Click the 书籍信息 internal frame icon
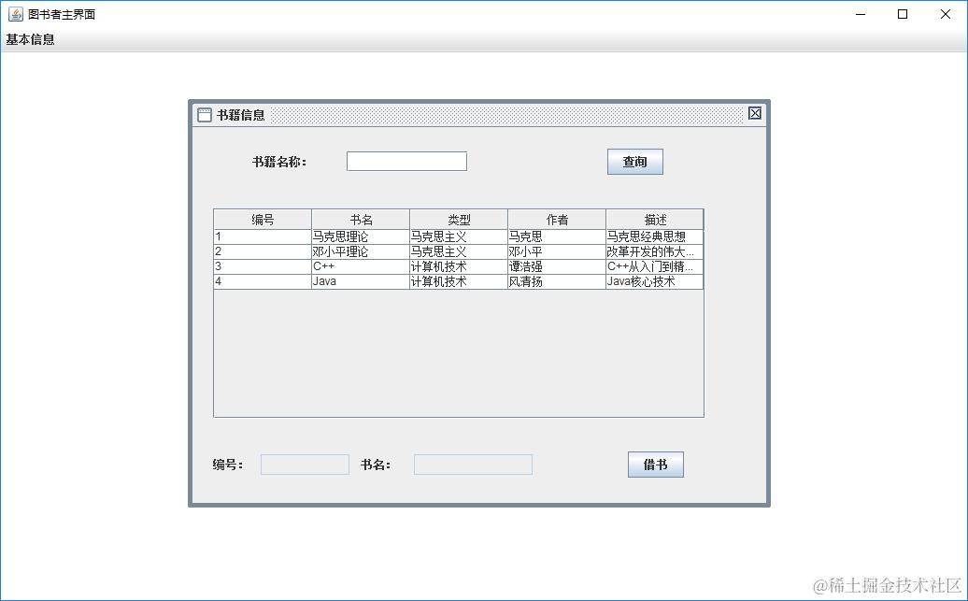Viewport: 968px width, 601px height. 205,114
